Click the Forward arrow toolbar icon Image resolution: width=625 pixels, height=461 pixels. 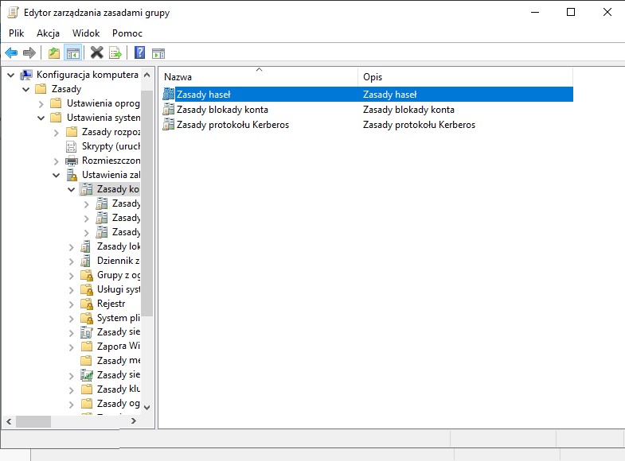(29, 53)
